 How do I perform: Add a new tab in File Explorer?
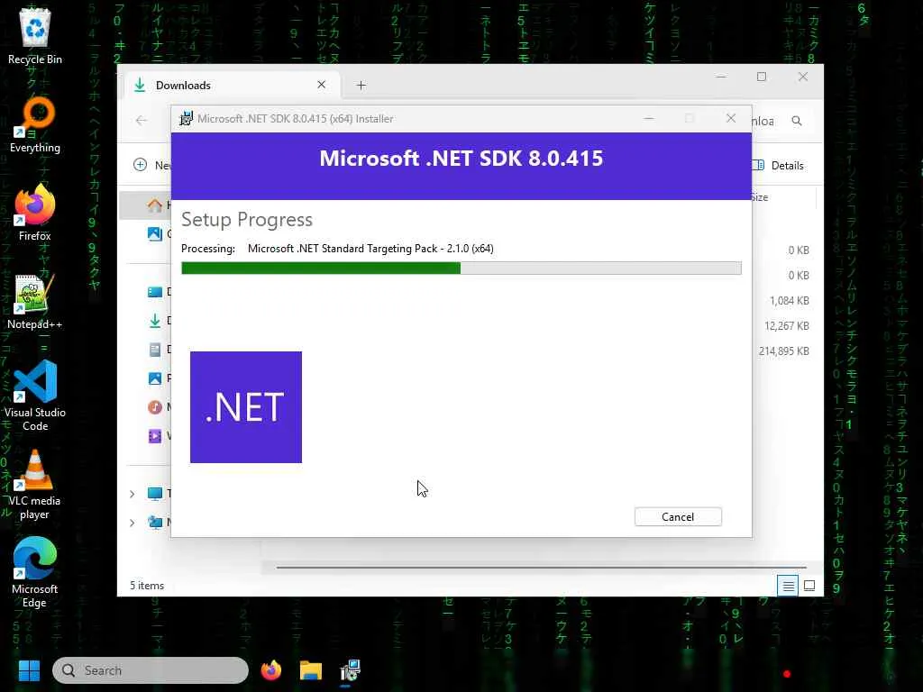coord(361,86)
